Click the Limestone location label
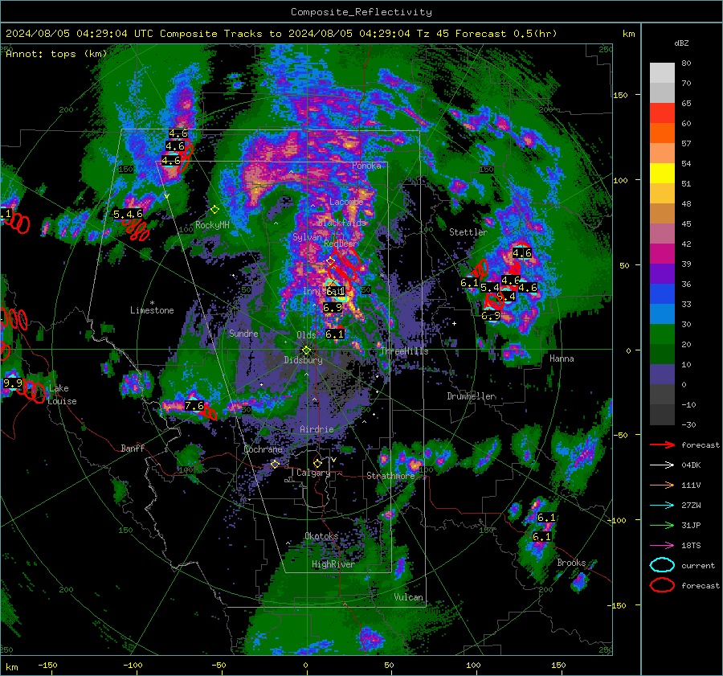723x676 pixels. (152, 310)
